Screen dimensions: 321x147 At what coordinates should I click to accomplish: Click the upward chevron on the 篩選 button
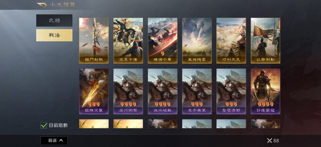tap(61, 141)
